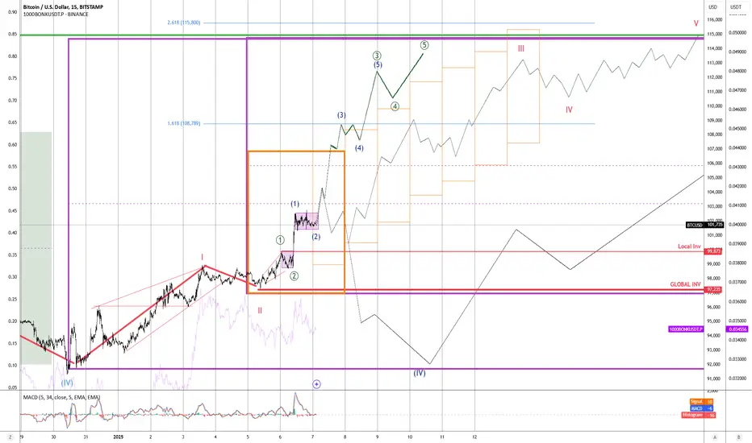
Task: Open the MACD (5, 34, close) indicator legend
Action: (61, 397)
